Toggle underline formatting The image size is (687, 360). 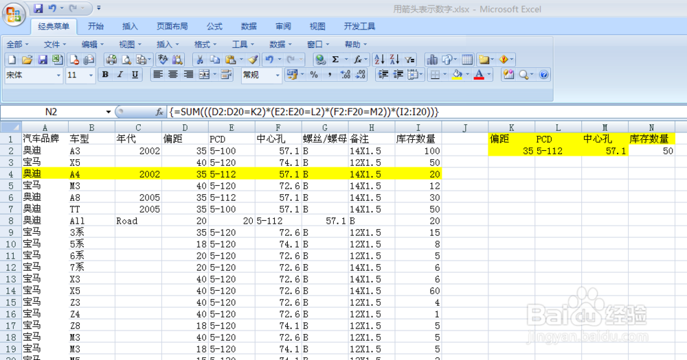(135, 75)
